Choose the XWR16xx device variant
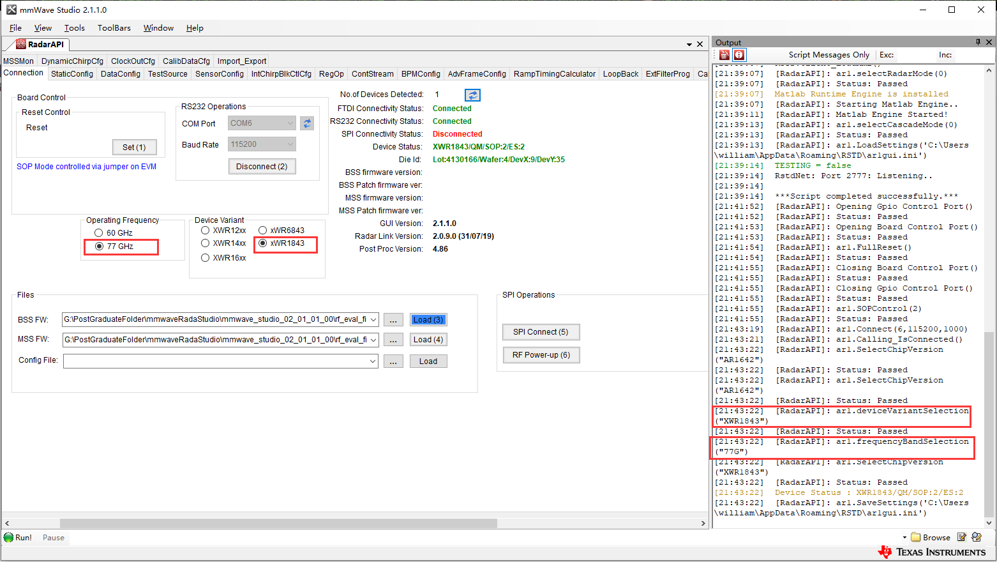The width and height of the screenshot is (997, 562). click(x=205, y=258)
